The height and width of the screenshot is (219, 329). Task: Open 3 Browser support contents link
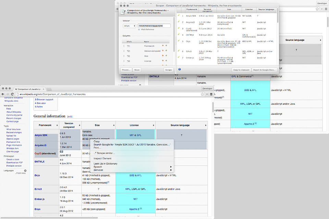click(x=44, y=100)
